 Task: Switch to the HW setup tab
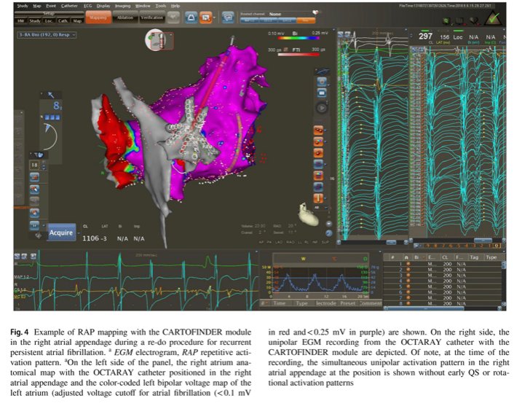(20, 20)
